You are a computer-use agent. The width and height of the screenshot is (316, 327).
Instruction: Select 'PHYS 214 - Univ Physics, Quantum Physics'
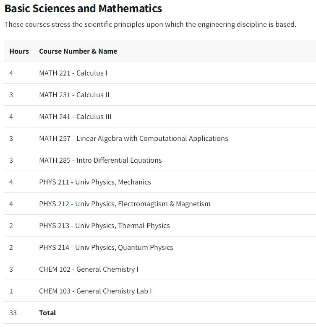106,247
